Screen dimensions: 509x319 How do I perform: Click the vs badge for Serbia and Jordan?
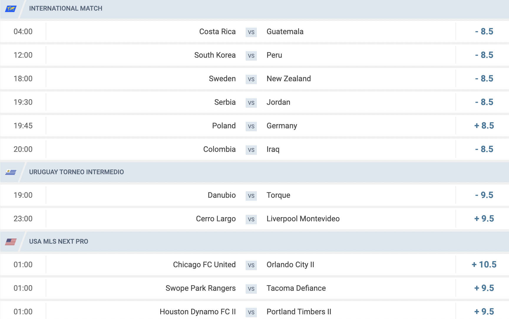[251, 103]
